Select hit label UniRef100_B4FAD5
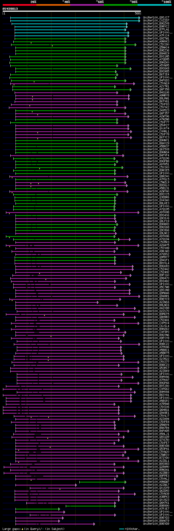The height and width of the screenshot is (531, 174). [156, 431]
